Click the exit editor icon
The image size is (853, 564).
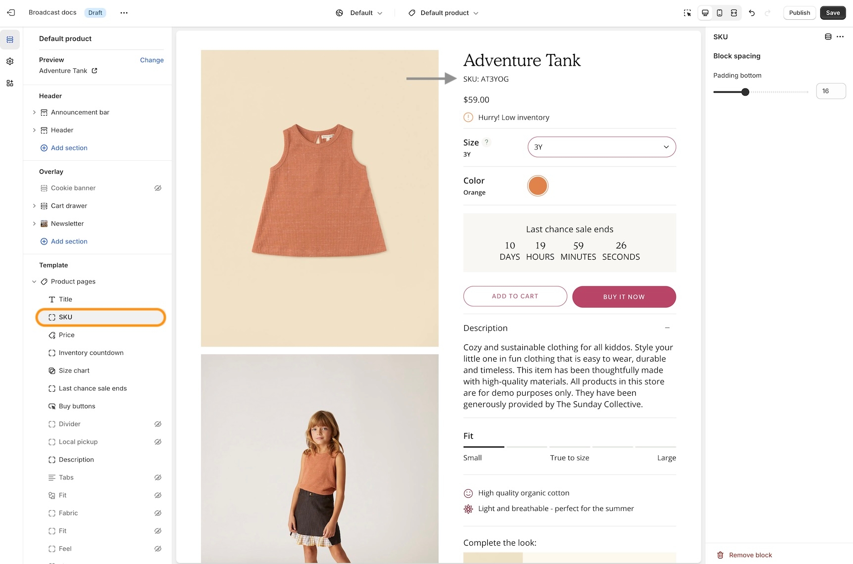tap(11, 13)
